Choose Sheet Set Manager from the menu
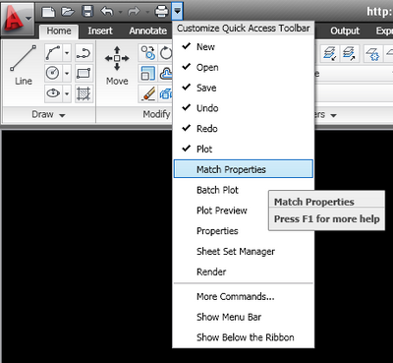Screen dimensions: 393x363 (x=243, y=251)
